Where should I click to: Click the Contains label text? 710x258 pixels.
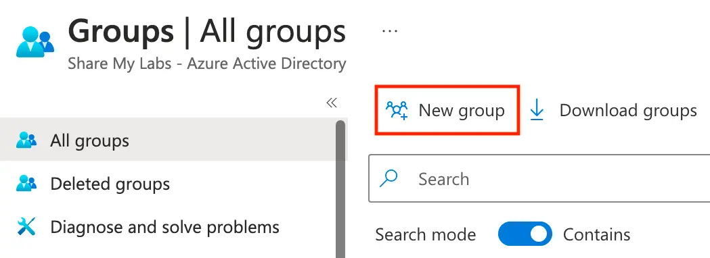[596, 234]
